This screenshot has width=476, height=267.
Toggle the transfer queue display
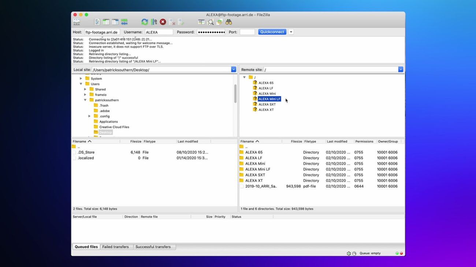124,22
